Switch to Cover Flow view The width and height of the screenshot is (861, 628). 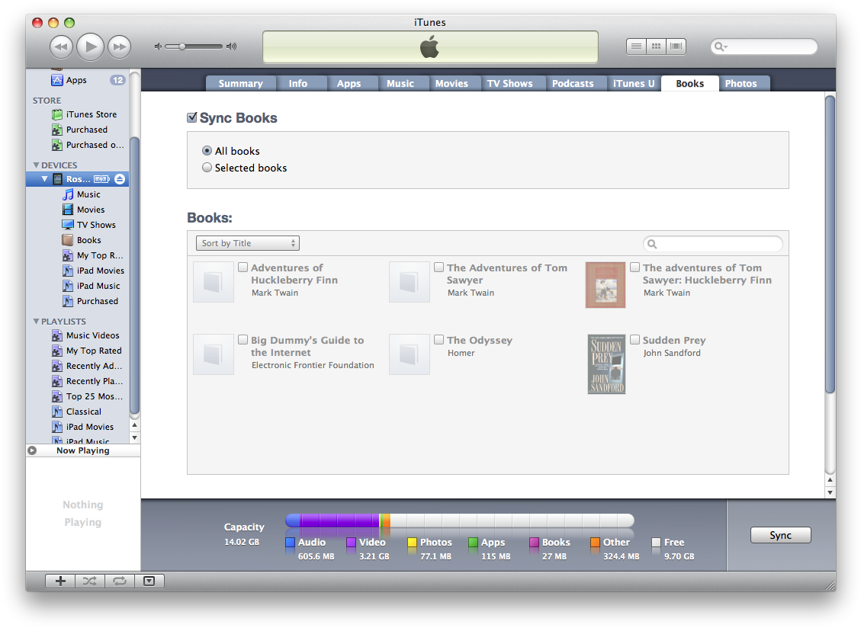[x=676, y=46]
